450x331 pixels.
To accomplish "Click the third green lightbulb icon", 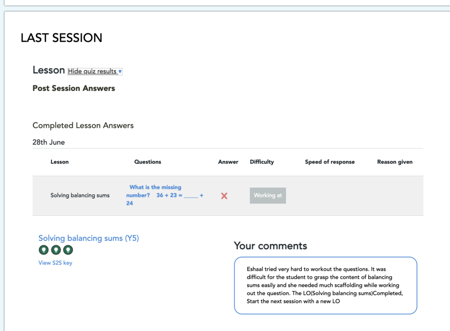I will [68, 250].
